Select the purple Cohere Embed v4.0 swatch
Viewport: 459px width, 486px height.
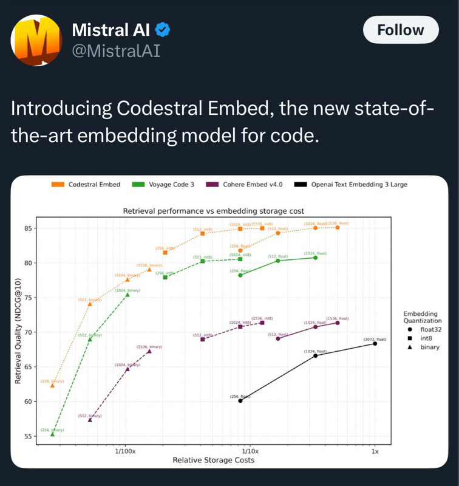(213, 185)
